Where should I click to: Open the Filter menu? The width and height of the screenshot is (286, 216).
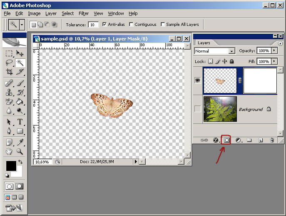[83, 13]
